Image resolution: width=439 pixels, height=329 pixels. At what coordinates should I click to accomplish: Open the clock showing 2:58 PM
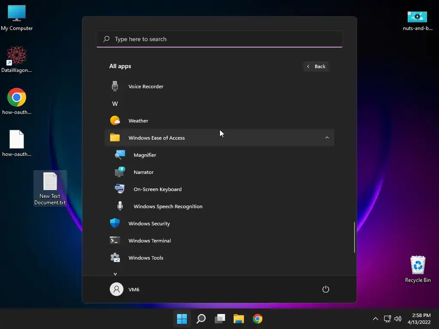(419, 319)
